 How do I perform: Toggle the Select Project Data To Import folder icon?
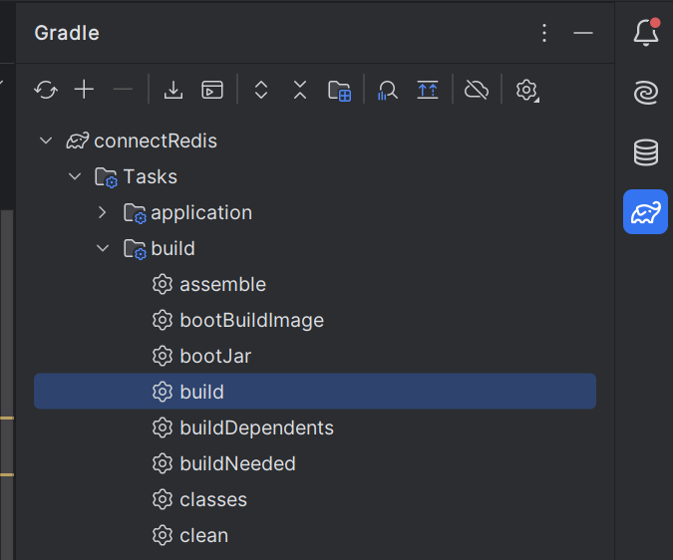pos(340,91)
